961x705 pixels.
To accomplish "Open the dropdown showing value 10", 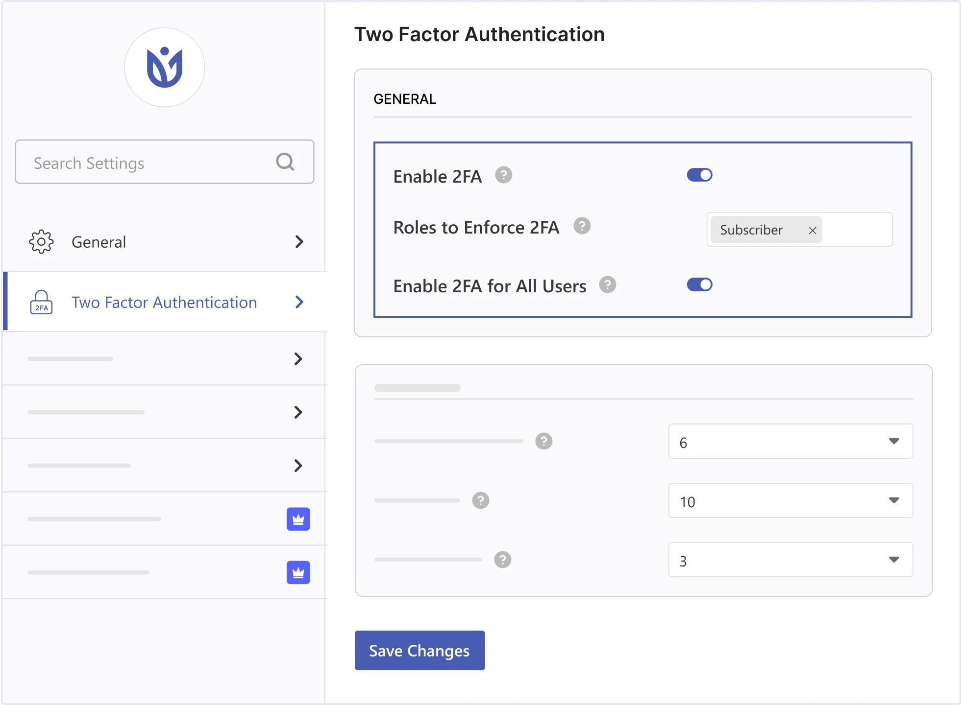I will click(790, 500).
